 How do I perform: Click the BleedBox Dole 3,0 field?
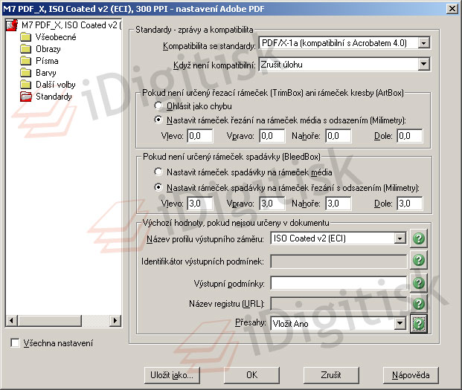410,204
